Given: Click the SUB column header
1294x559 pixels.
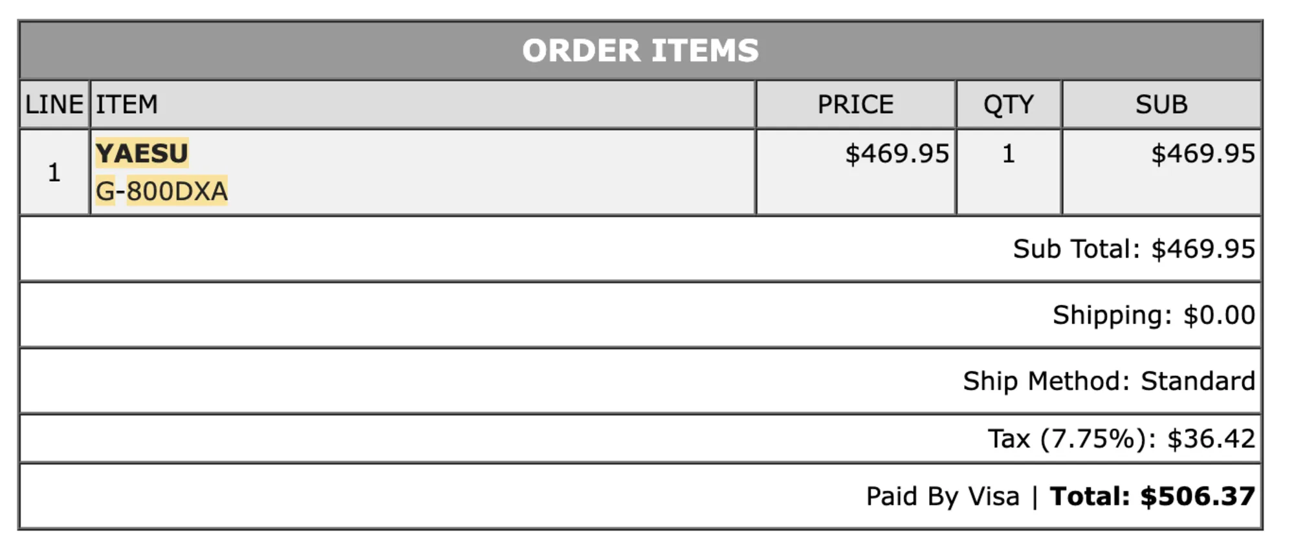Looking at the screenshot, I should click(1161, 104).
